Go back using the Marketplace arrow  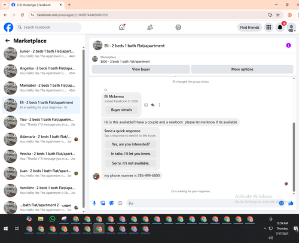click(x=8, y=41)
